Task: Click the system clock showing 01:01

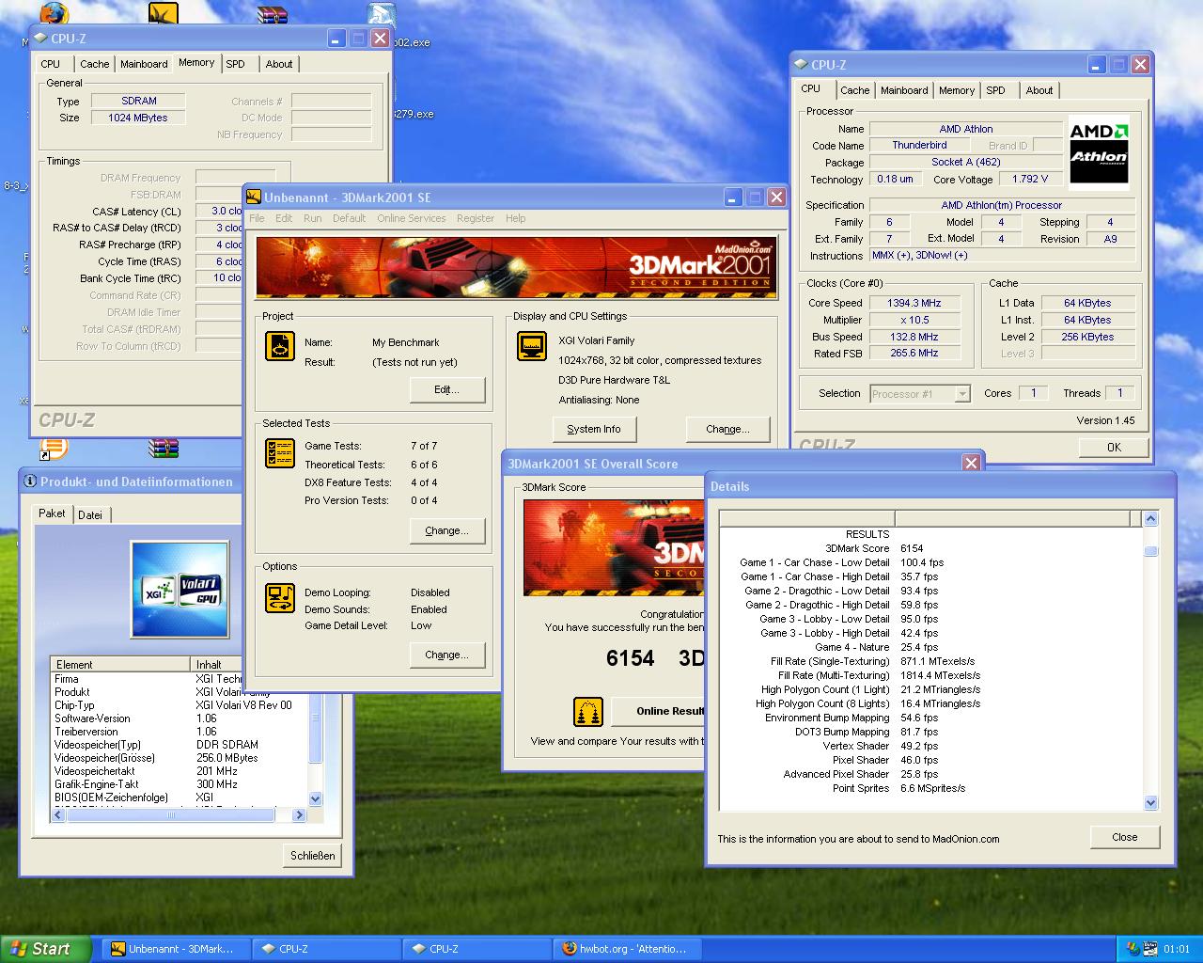Action: tap(1177, 949)
